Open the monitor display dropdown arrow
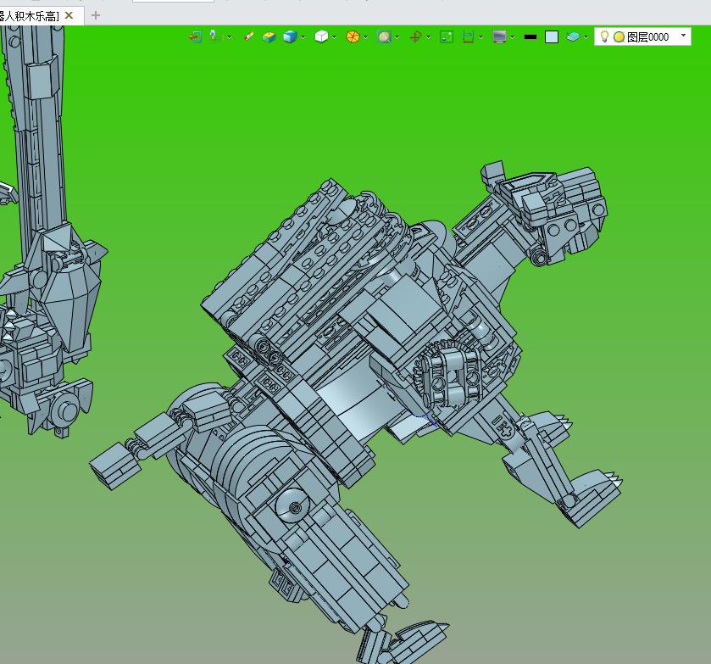Screen dimensions: 711x664 point(513,37)
